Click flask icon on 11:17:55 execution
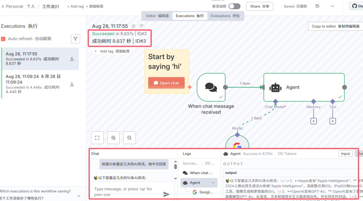The image size is (363, 201). pos(72,59)
